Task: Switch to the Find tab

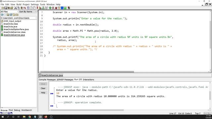Action: click(x=11, y=110)
